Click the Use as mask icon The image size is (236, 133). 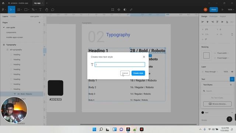[x=125, y=10]
